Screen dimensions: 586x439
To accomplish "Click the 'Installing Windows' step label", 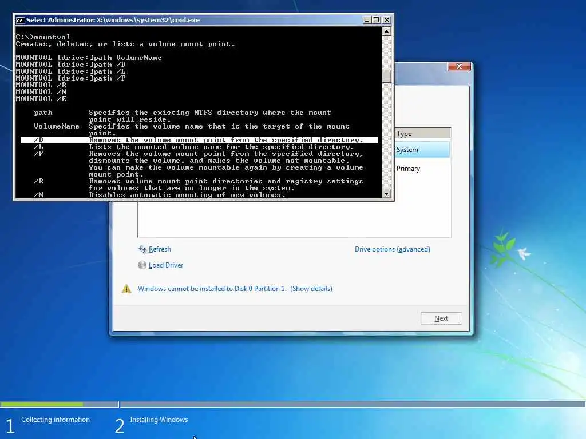I will click(159, 420).
